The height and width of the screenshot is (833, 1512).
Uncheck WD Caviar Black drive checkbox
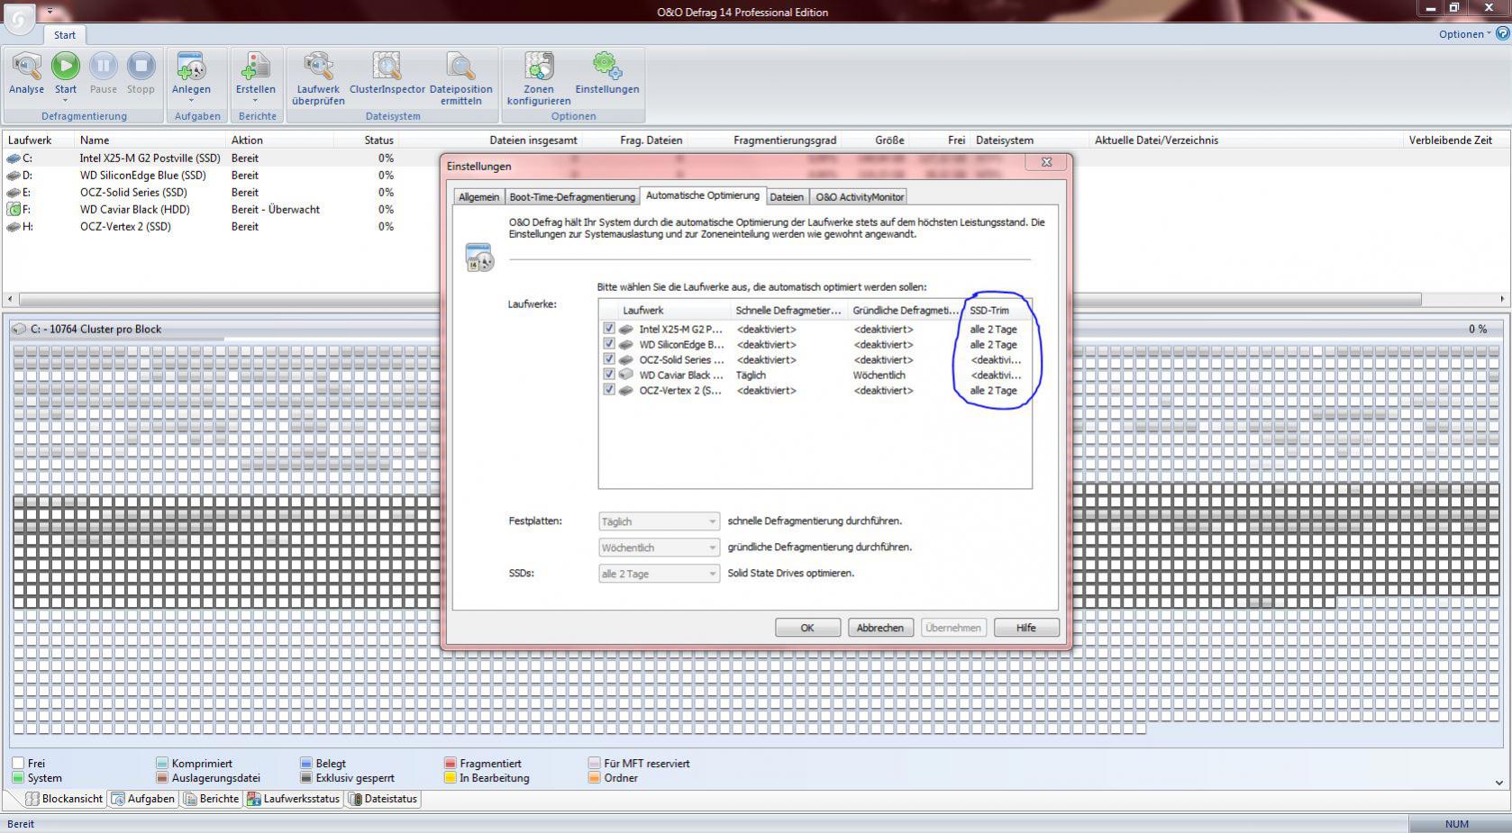pos(609,375)
